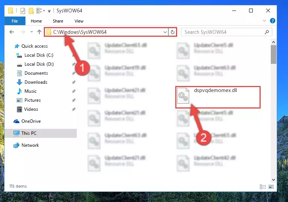The width and height of the screenshot is (288, 202).
Task: Click the pin icon beside Downloads
Action: tap(74, 82)
